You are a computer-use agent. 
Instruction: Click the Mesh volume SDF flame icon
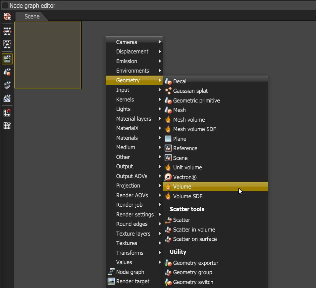pos(168,129)
